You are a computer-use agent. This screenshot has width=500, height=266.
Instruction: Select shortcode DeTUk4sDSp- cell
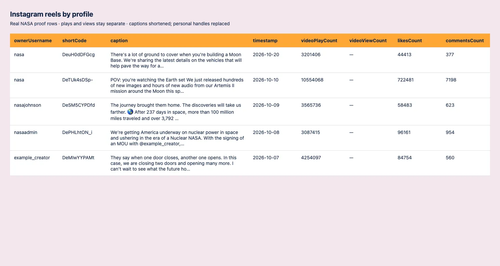tap(82, 85)
